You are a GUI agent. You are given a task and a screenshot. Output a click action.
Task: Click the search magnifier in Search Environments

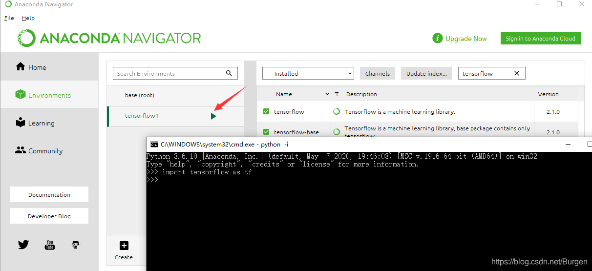[x=229, y=73]
